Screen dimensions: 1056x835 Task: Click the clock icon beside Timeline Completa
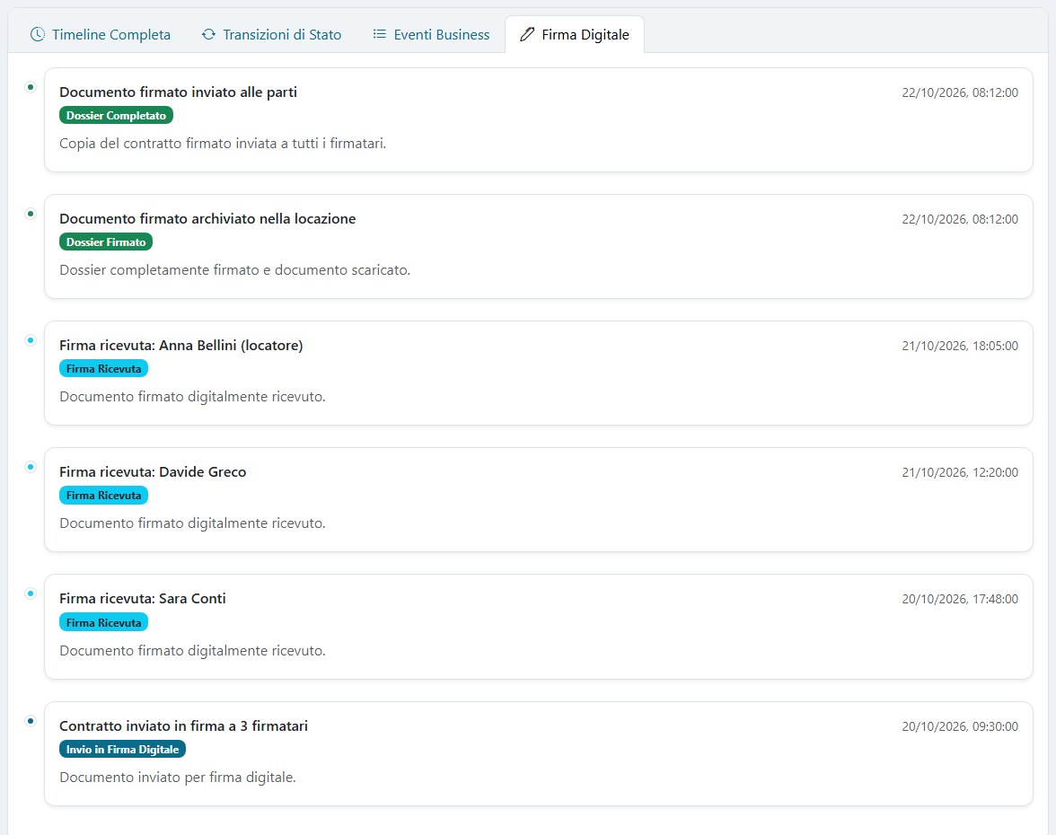click(x=38, y=34)
